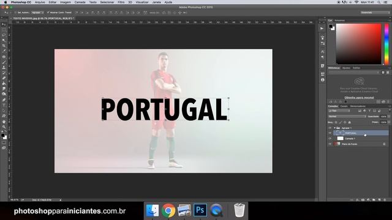This screenshot has height=220, width=392.
Task: Select the Eyedropper tool
Action: click(x=4, y=51)
